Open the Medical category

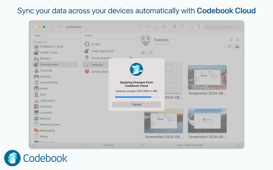click(55, 118)
